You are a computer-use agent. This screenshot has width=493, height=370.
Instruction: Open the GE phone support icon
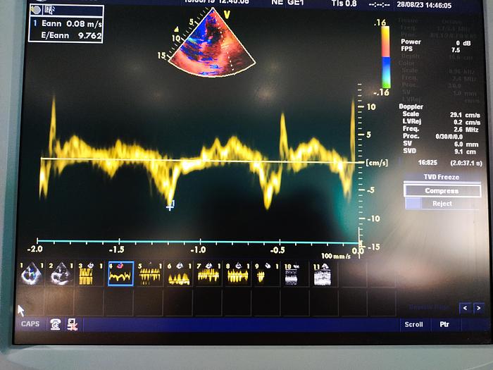pos(56,324)
